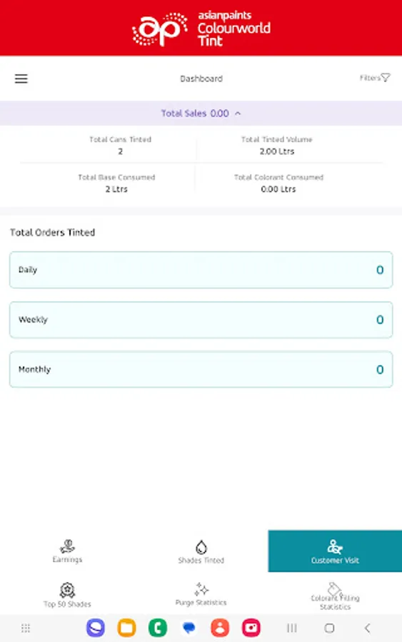Launch the purple browser app in taskbar
This screenshot has width=402, height=642.
point(96,628)
